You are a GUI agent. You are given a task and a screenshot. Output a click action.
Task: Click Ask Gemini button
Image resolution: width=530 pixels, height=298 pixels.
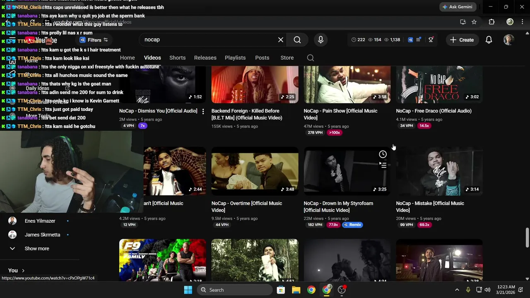(x=458, y=7)
